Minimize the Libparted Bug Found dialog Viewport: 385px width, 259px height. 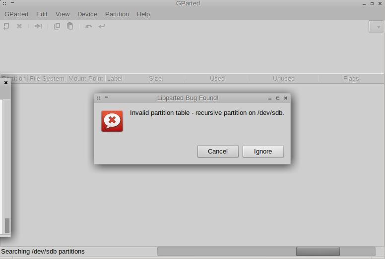(270, 99)
